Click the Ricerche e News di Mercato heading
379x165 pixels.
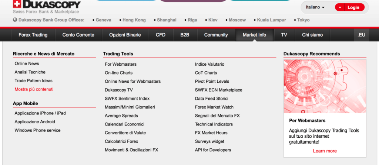coord(44,54)
